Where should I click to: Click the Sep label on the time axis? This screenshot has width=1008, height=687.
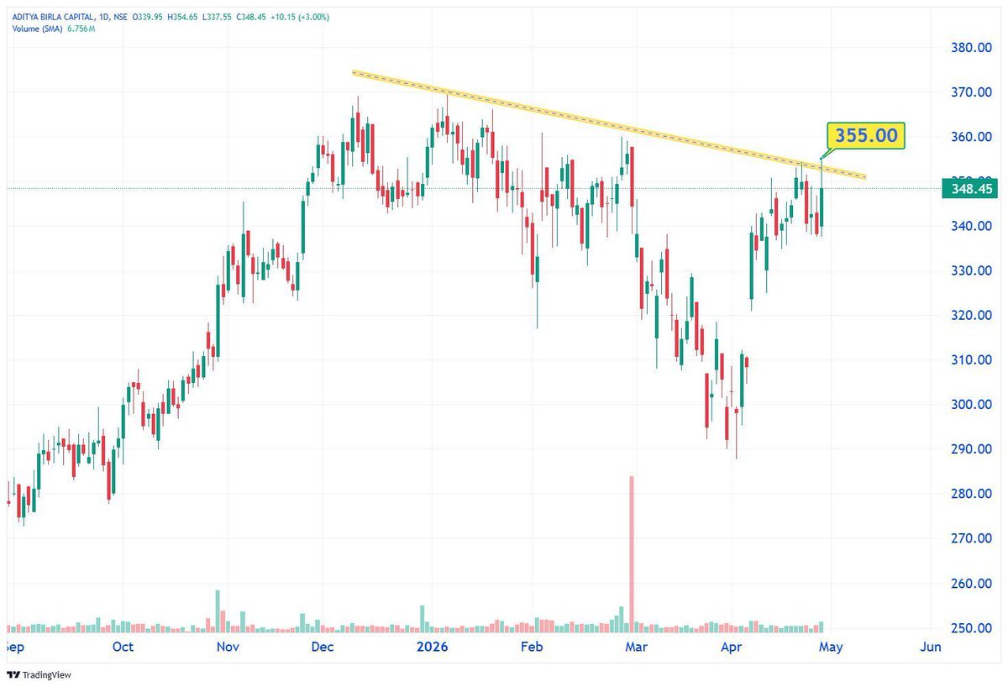point(13,648)
